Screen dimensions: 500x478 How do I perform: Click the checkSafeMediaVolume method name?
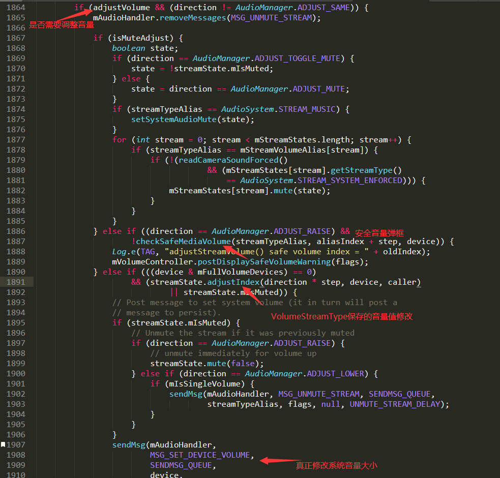pyautogui.click(x=183, y=242)
